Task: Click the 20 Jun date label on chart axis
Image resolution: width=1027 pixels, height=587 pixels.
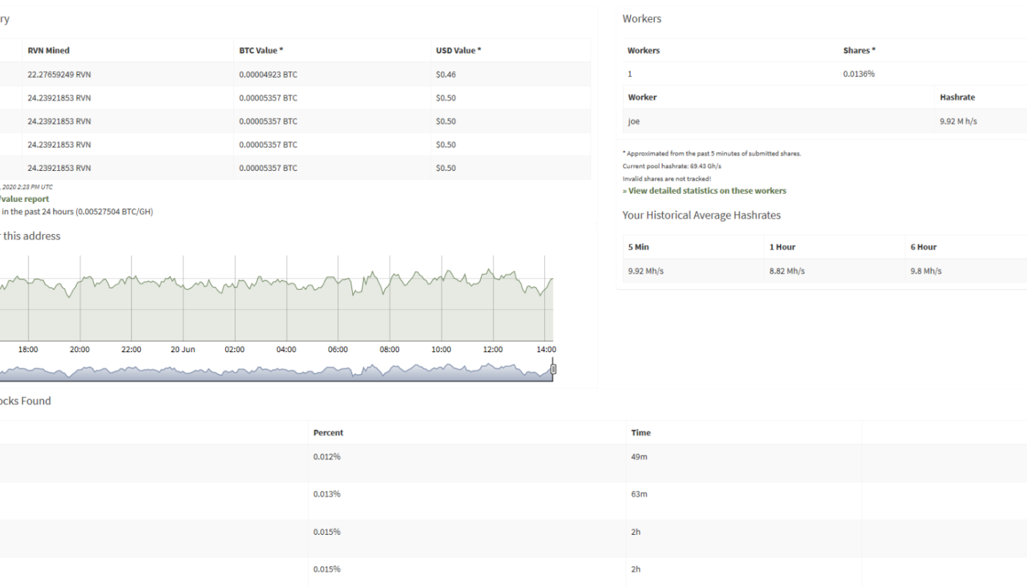Action: [x=183, y=350]
